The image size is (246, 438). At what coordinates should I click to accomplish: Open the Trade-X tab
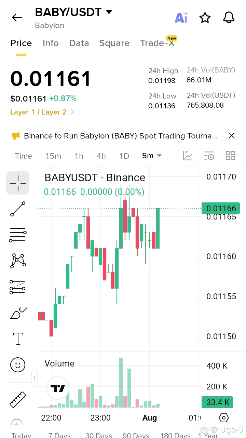tap(158, 43)
